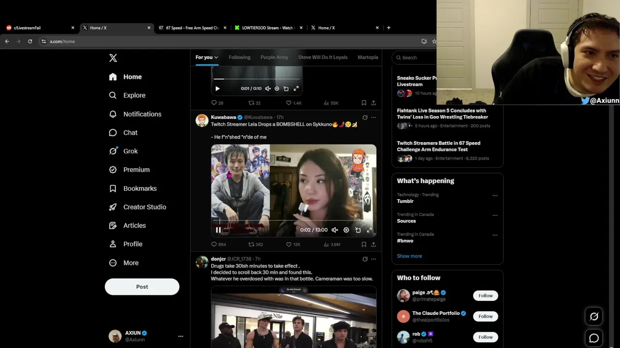620x348 pixels.
Task: Switch to the Purple Army tab
Action: [x=274, y=57]
